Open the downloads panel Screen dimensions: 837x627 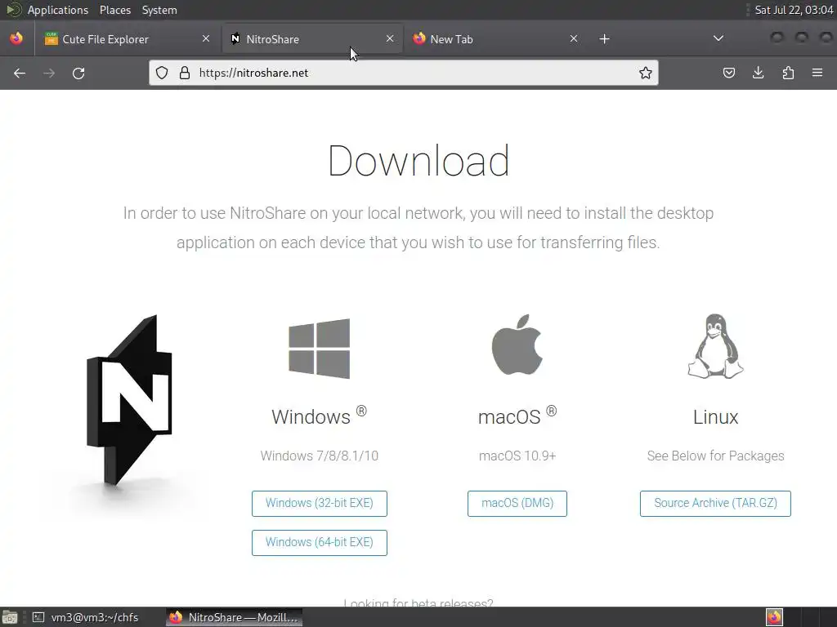point(758,73)
